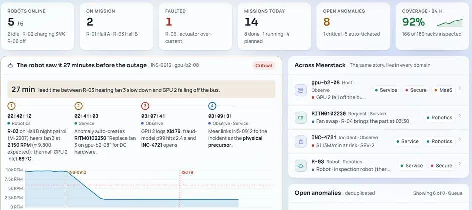Click the robot icon beside the outage headline
Viewport: 472px width, 210px height.
[x=11, y=65]
